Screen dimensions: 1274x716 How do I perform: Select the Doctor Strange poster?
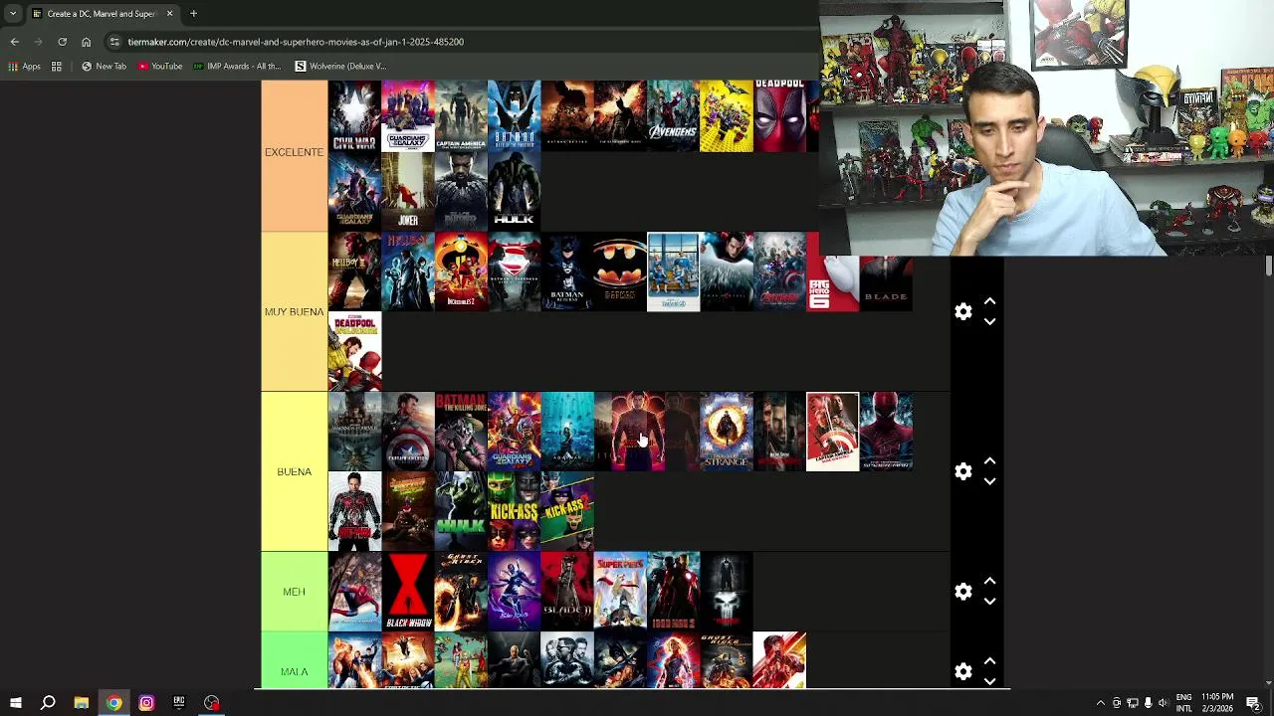[x=727, y=432]
